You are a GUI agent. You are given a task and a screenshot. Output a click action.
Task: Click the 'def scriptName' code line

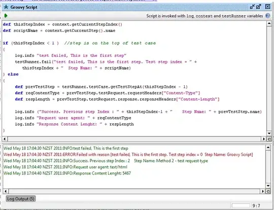[59, 30]
